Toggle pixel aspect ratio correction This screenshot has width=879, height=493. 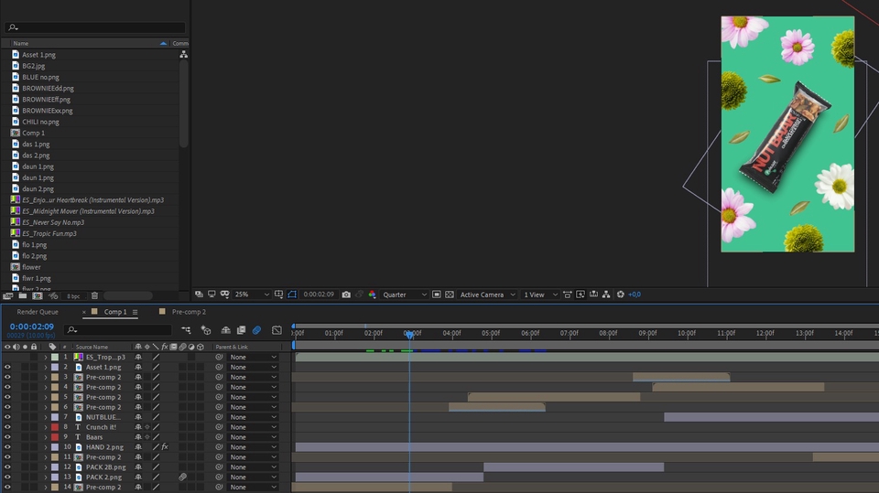568,295
